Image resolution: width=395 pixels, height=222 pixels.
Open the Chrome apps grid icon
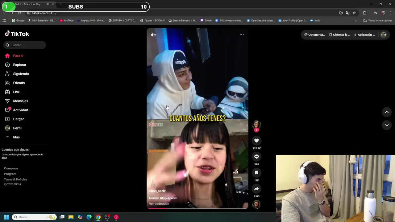coord(4,21)
